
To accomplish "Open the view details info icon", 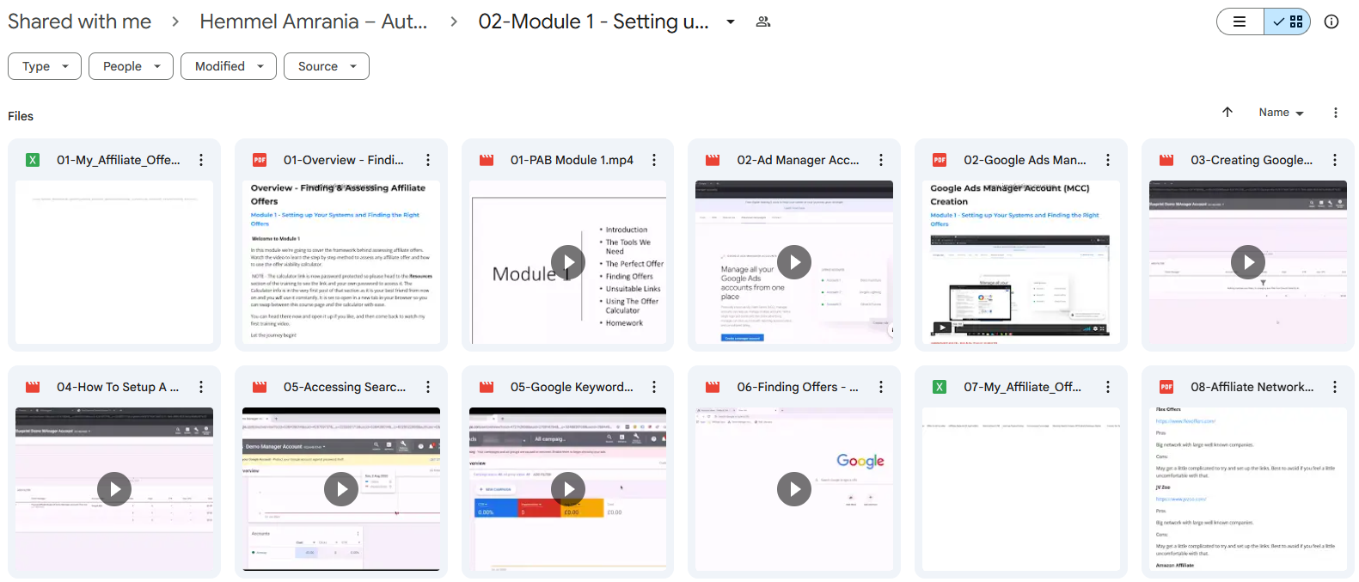I will pyautogui.click(x=1331, y=21).
